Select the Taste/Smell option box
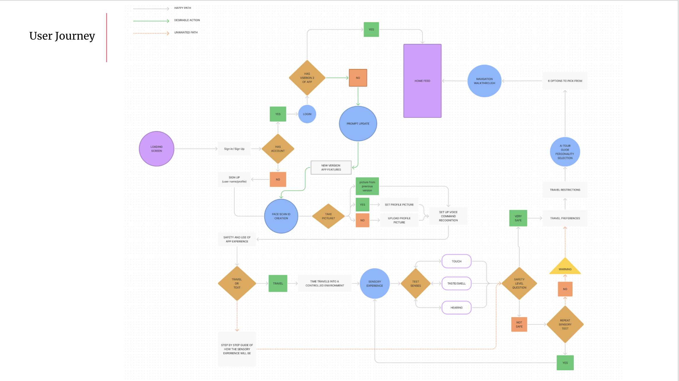 (x=456, y=283)
